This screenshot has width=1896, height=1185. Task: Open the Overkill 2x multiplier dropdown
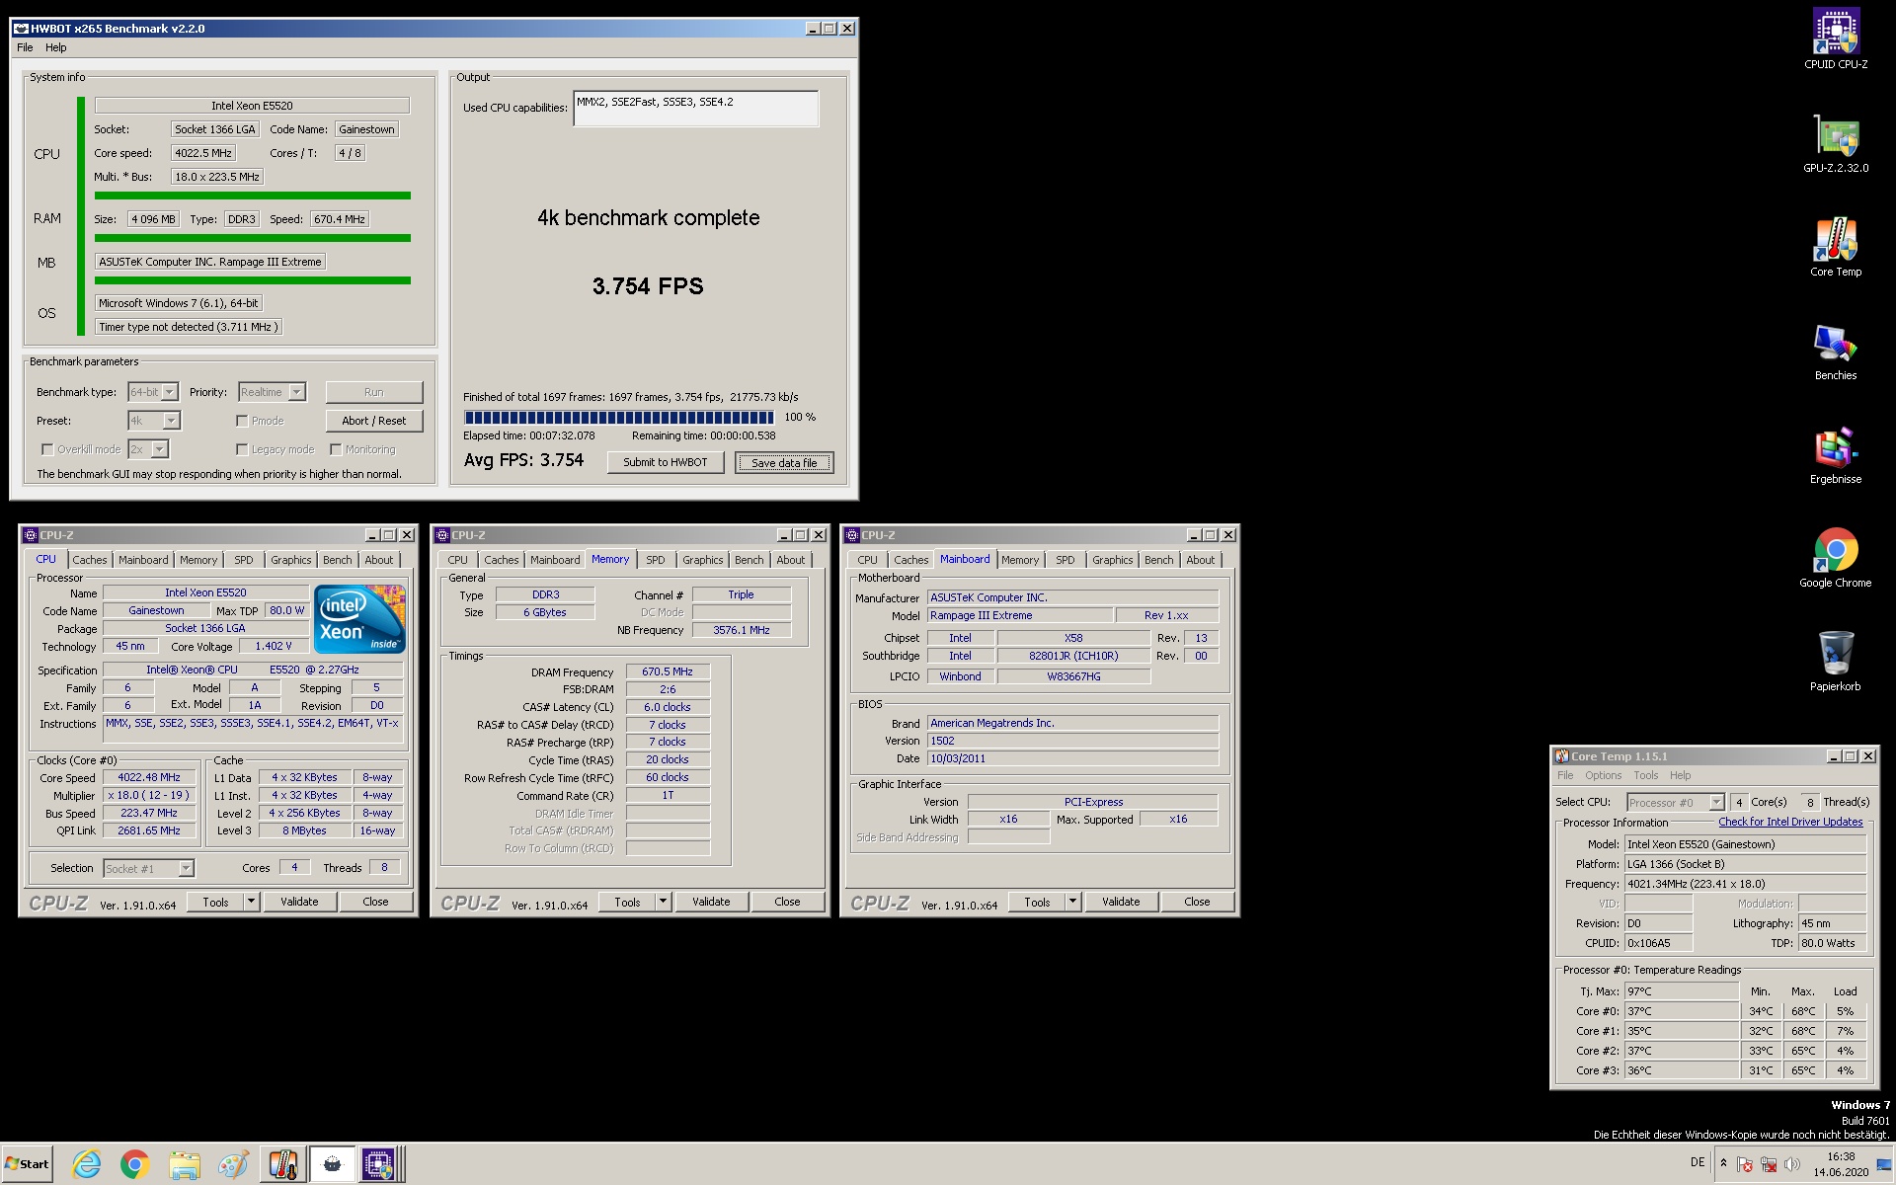tap(160, 449)
